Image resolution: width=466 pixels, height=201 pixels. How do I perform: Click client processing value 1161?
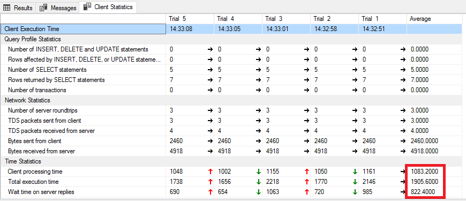[x=369, y=172]
